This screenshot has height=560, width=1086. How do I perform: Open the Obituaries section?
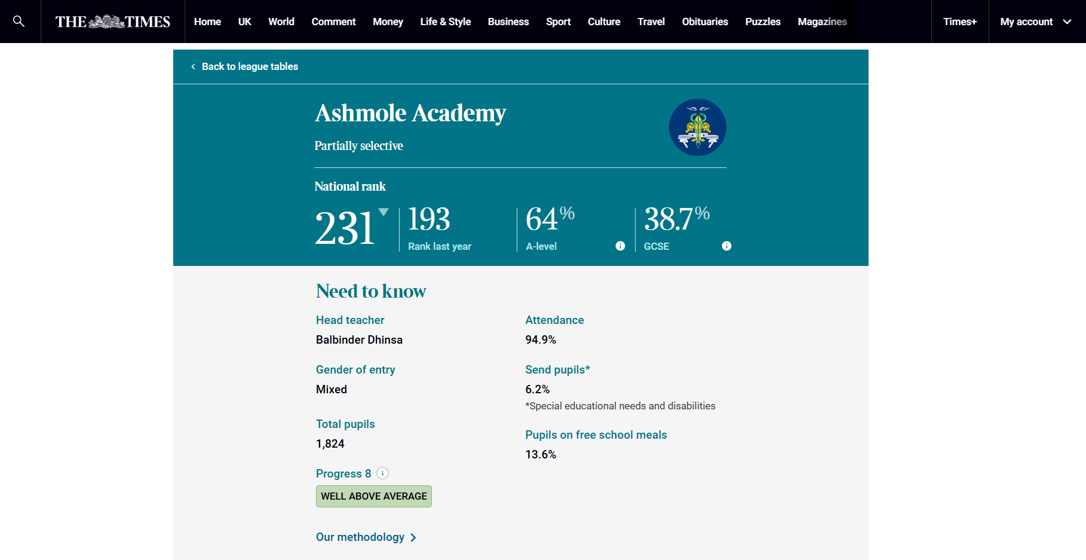coord(704,22)
